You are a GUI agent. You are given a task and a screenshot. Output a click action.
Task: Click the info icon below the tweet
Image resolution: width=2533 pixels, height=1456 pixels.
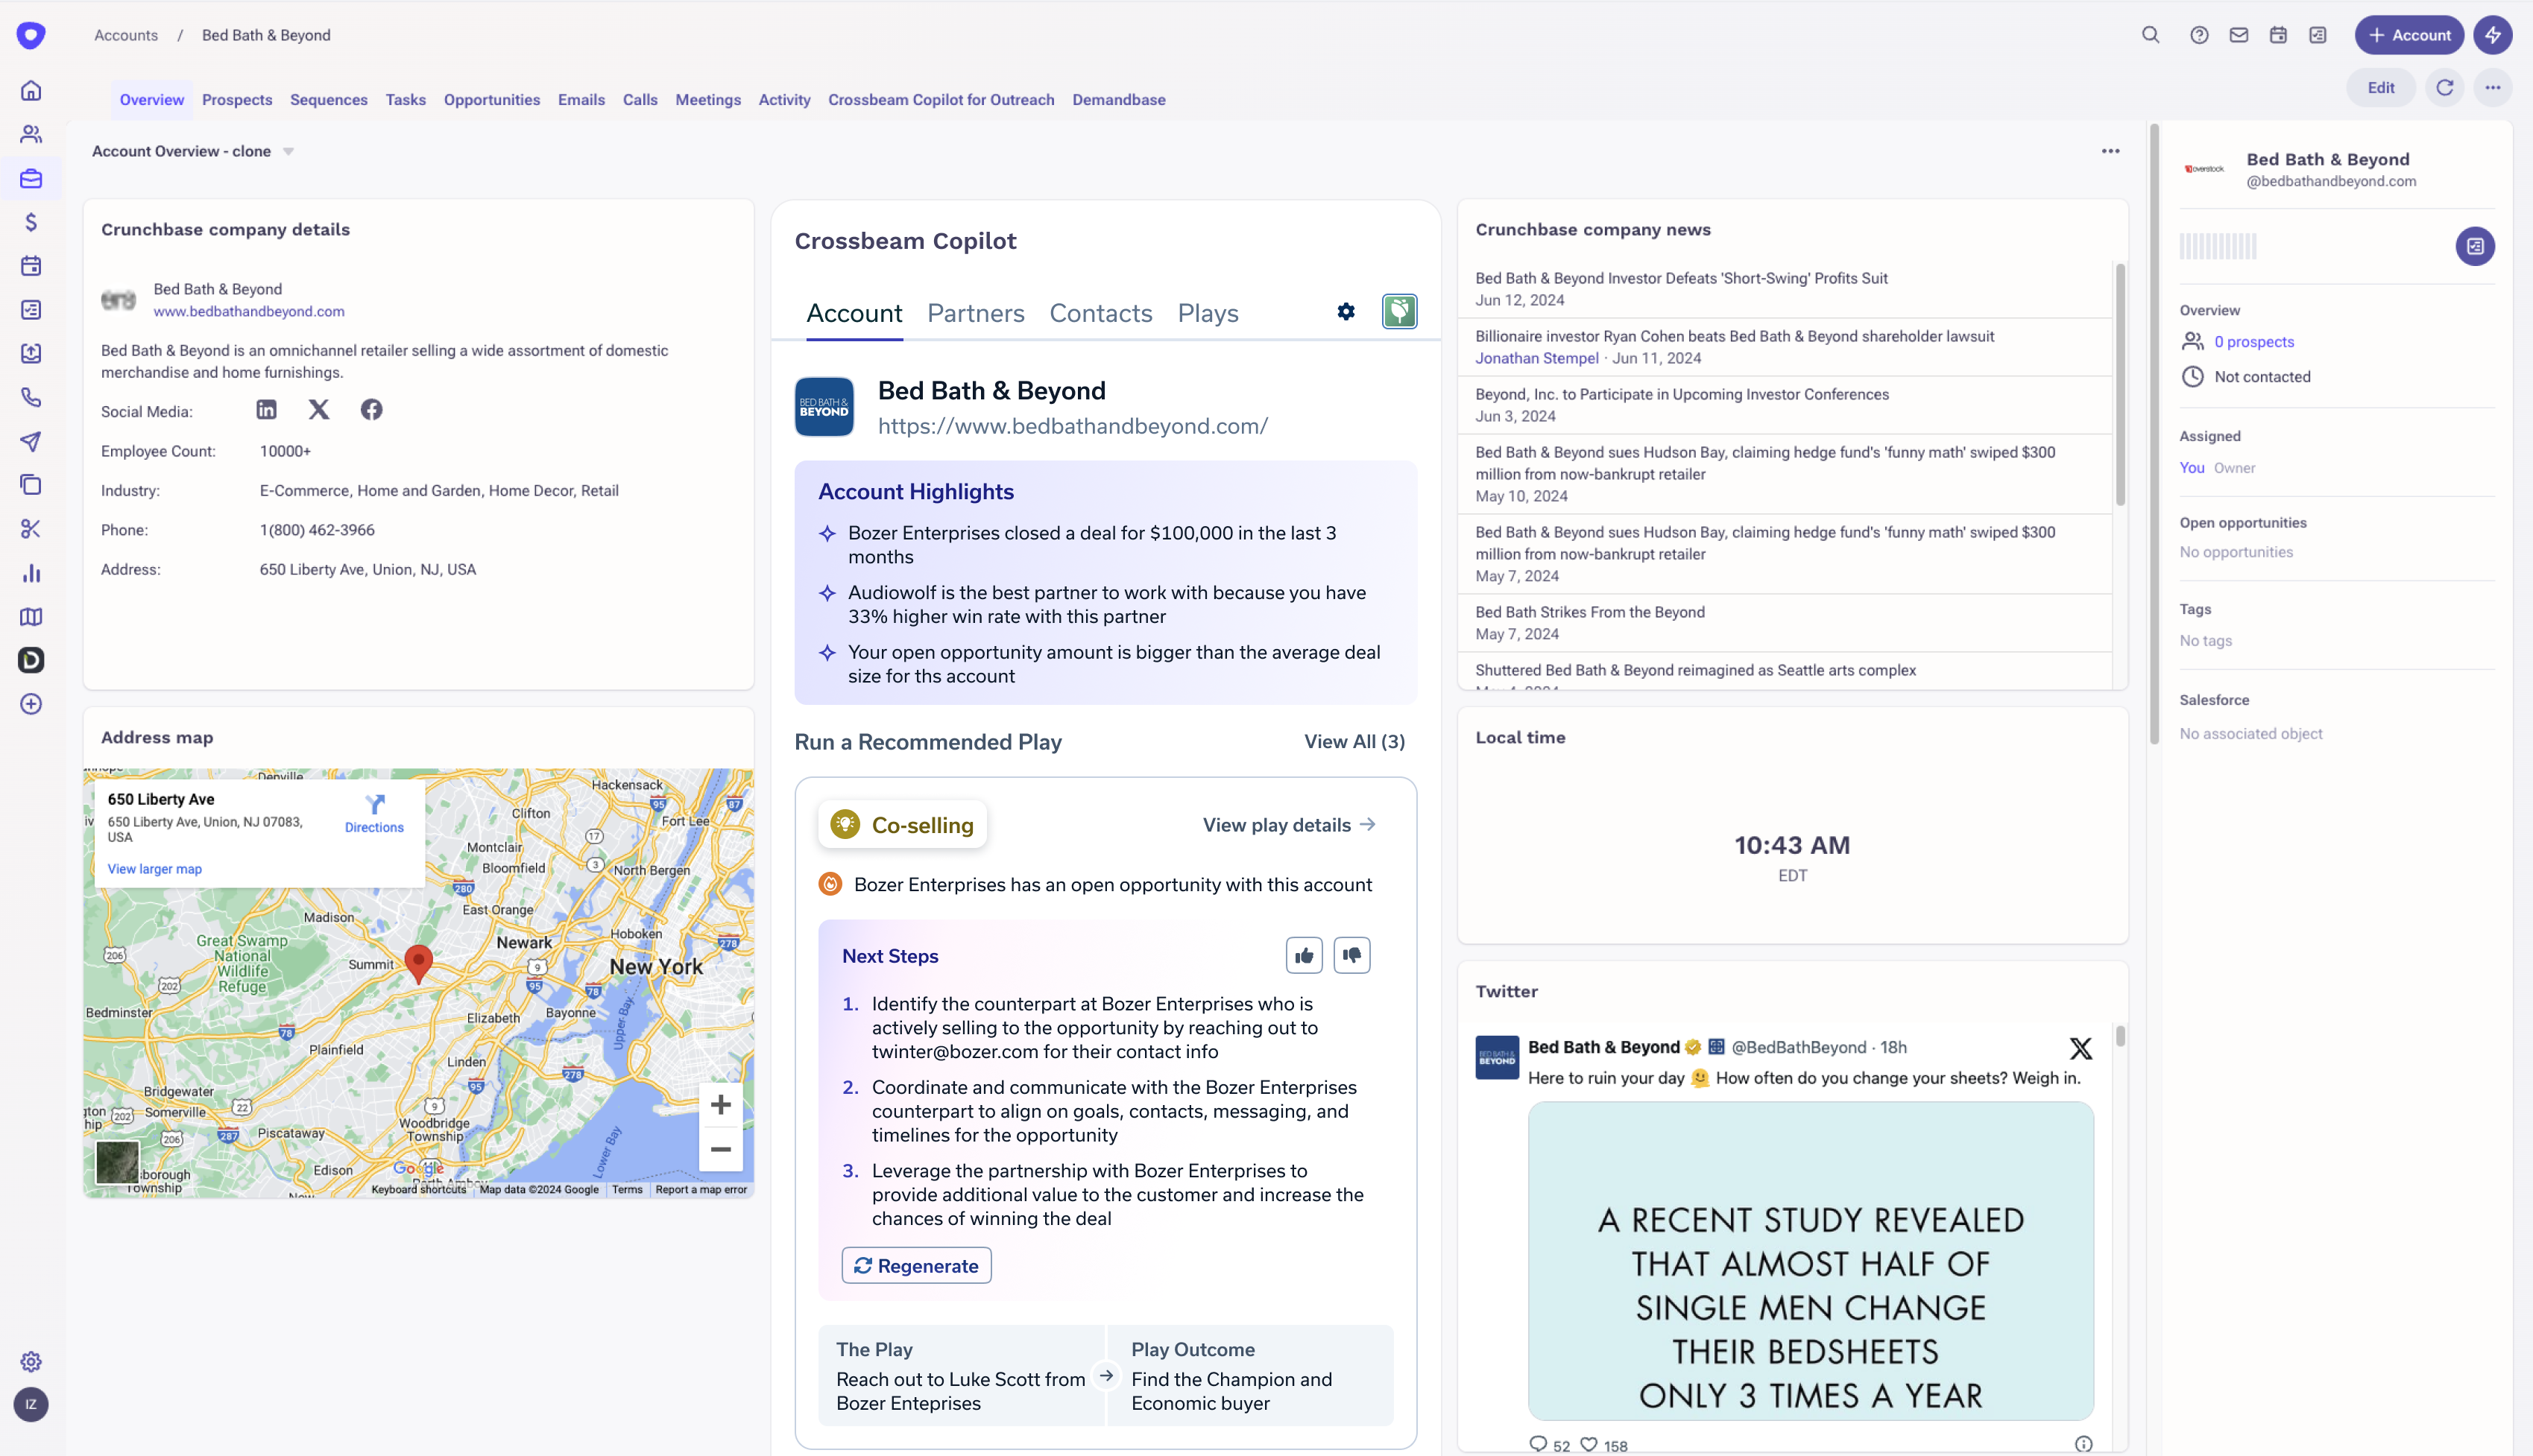[2084, 1444]
